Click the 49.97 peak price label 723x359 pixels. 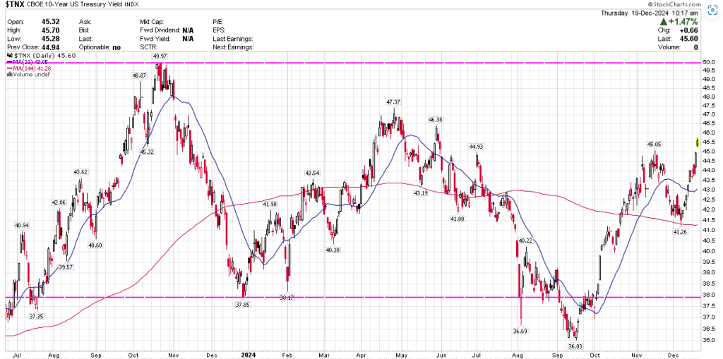[160, 56]
